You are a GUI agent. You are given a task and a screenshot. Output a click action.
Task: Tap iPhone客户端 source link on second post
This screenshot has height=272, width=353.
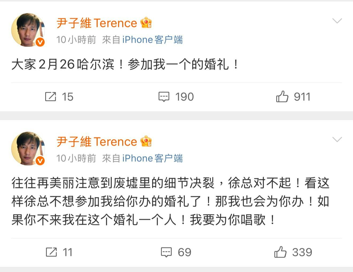click(152, 158)
